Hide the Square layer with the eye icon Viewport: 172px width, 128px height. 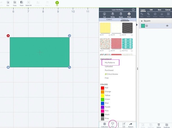pos(167,26)
